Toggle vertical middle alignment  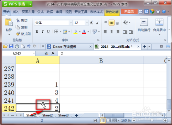pos(111,23)
